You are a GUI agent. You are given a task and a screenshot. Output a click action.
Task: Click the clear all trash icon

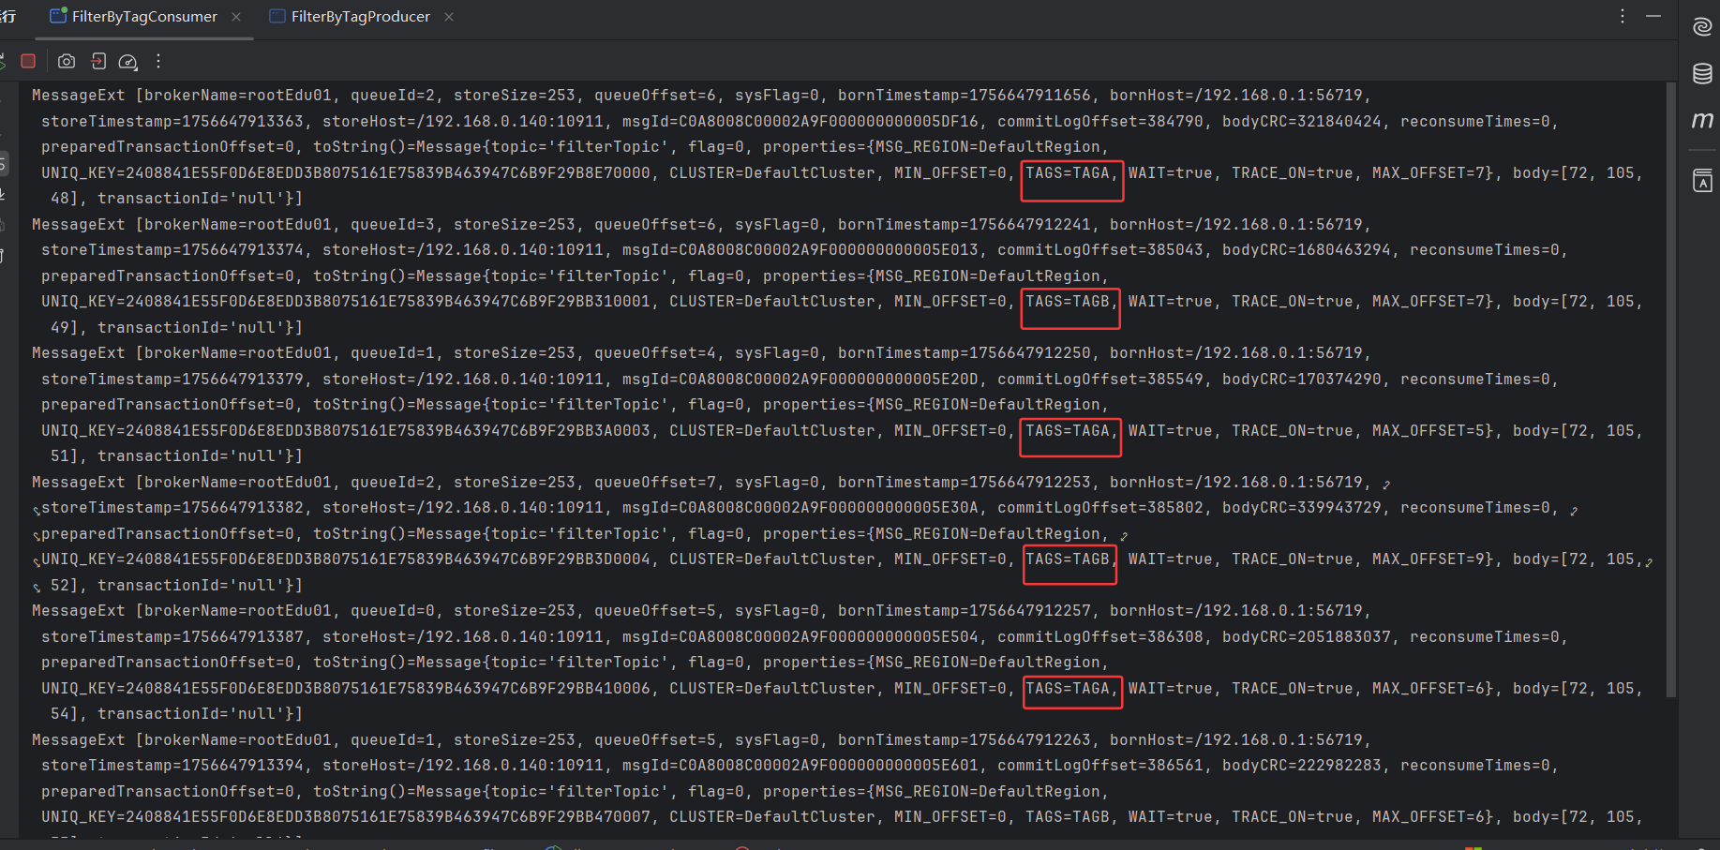[4, 255]
